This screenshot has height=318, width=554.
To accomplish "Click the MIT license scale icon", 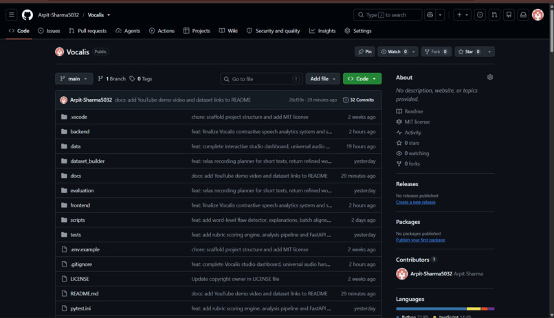I will pos(399,122).
